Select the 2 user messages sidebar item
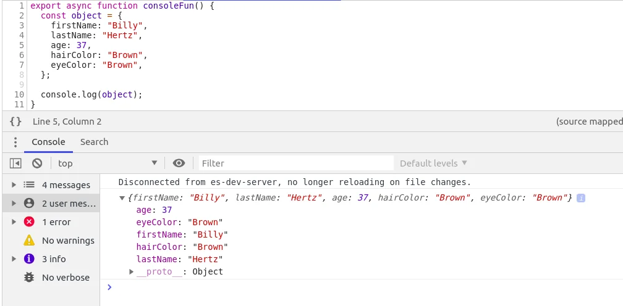Screen dimensions: 623x306 [68, 204]
